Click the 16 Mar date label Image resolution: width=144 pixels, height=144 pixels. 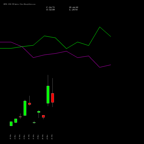pyautogui.click(x=29, y=137)
